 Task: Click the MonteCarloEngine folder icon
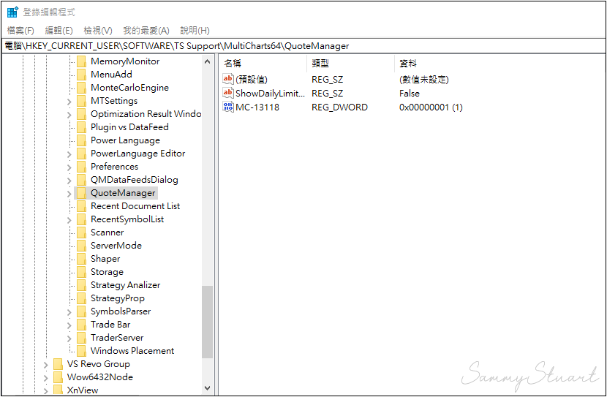coord(81,88)
